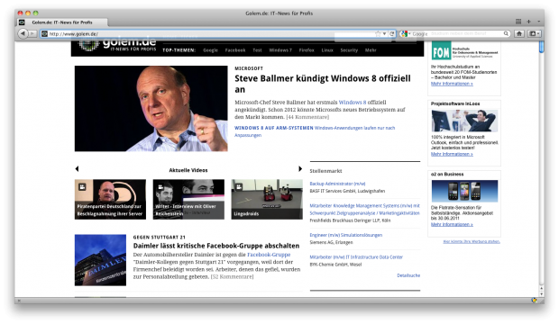Follow the Windows 8 inline link
Image resolution: width=559 pixels, height=324 pixels.
pyautogui.click(x=353, y=103)
